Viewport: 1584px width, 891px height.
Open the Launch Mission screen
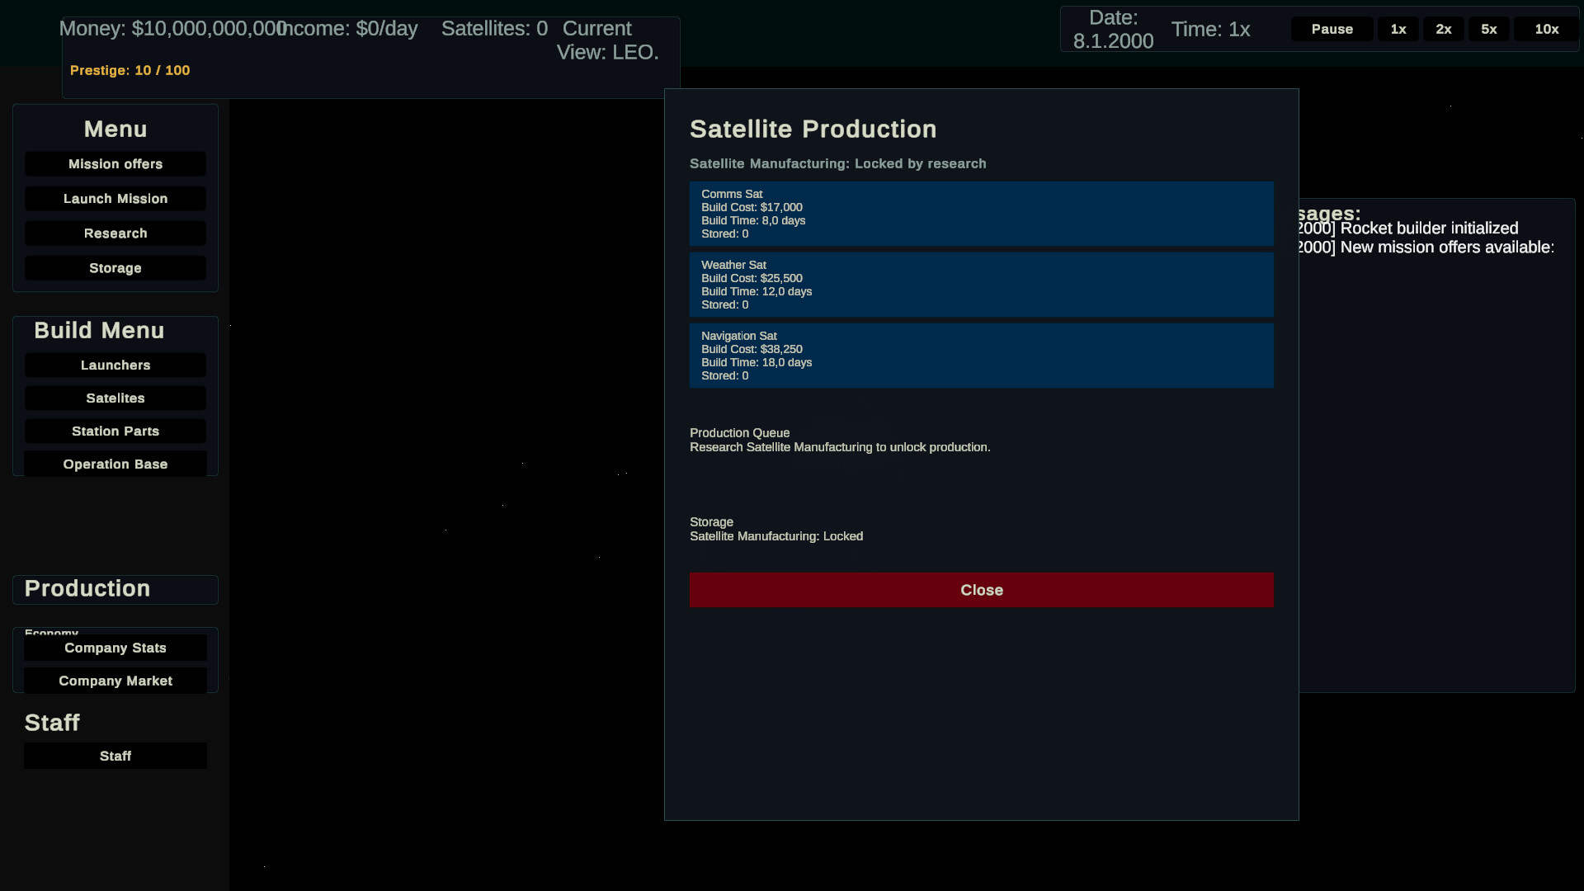click(115, 199)
